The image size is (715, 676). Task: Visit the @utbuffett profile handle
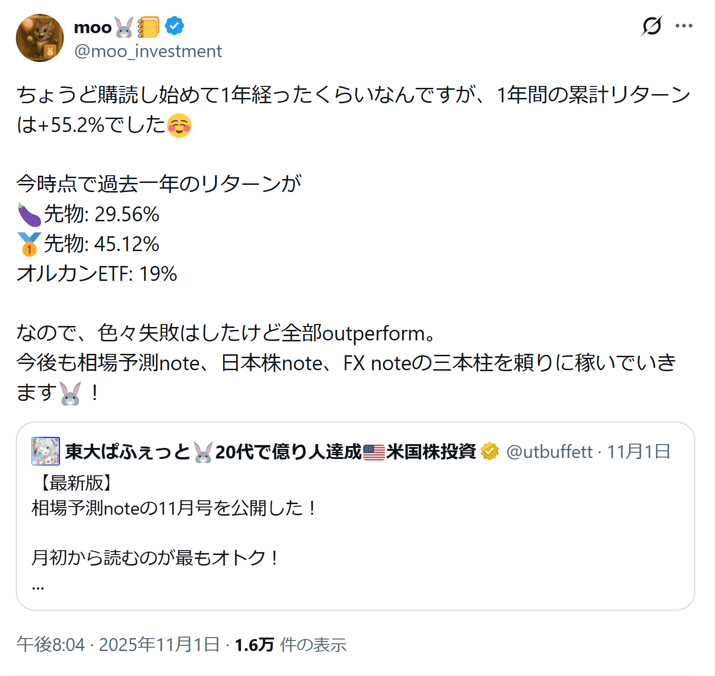pos(549,452)
